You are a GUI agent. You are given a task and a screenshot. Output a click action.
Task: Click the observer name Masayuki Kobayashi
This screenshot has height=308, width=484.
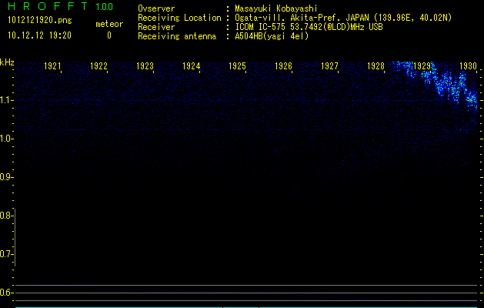(x=276, y=8)
